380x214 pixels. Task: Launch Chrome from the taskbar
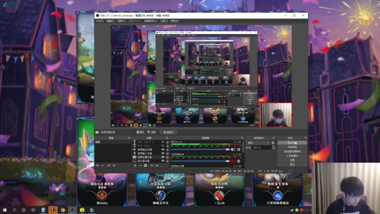[63, 210]
